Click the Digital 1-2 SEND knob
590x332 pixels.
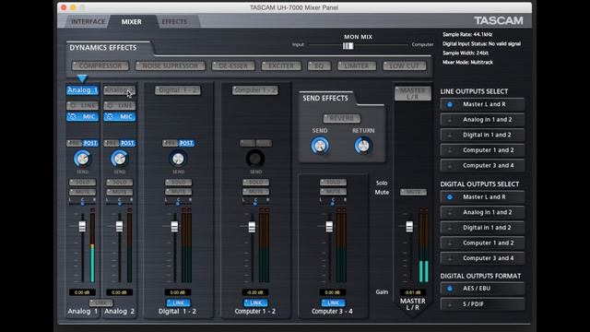point(178,159)
